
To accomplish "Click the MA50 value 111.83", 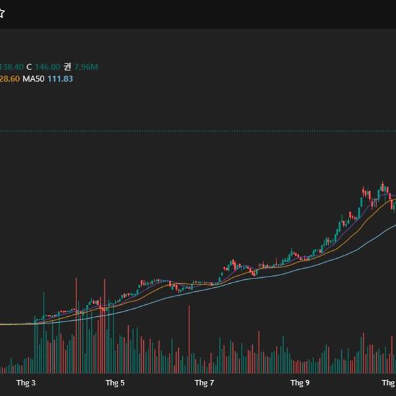I will 60,79.
